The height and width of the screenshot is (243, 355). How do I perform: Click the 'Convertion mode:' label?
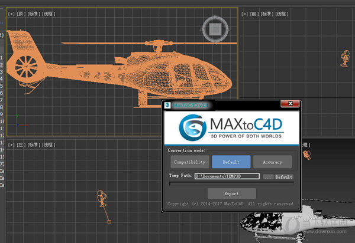click(x=186, y=150)
